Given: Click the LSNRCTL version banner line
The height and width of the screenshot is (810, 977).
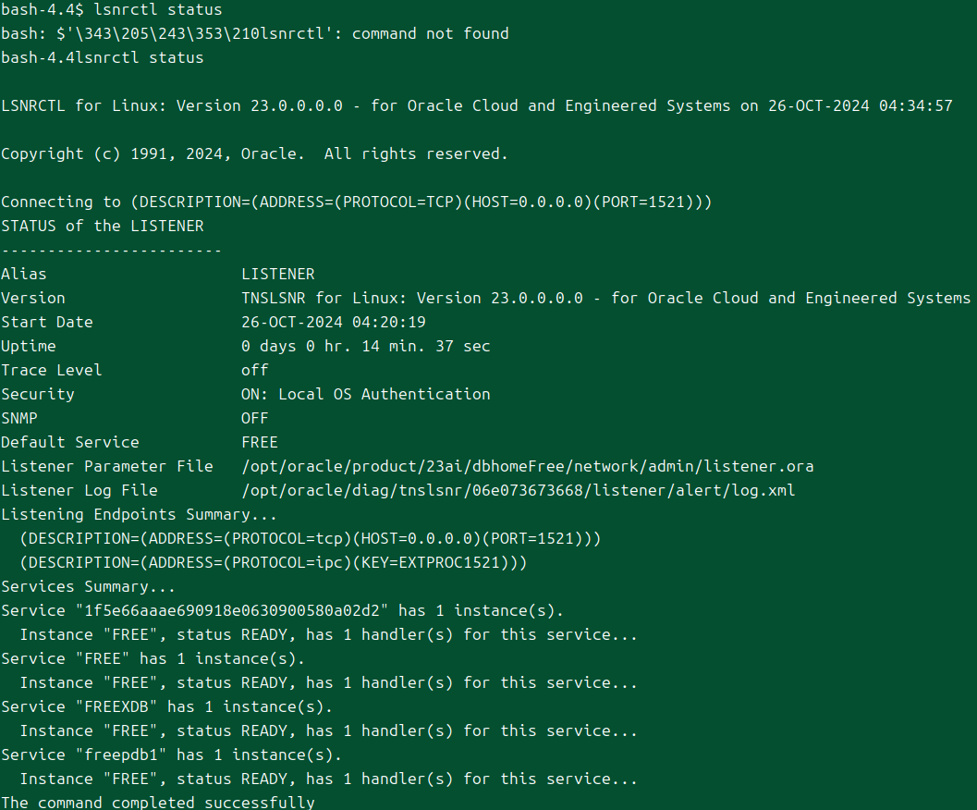Looking at the screenshot, I should 476,105.
